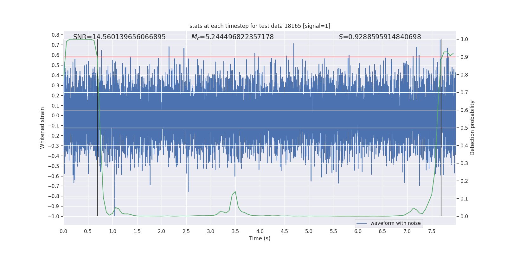The width and height of the screenshot is (507, 253).
Task: Click −1.0 on the Whitened strain axis
Action: [x=54, y=216]
